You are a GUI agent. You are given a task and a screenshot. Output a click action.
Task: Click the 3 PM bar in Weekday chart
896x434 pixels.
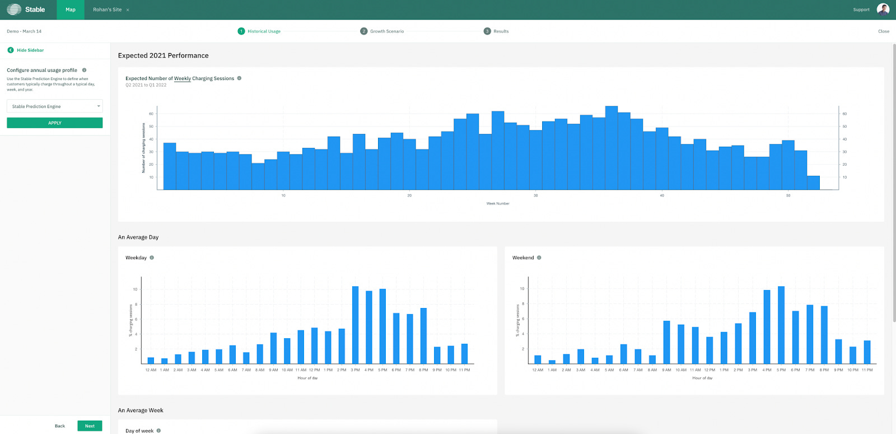pyautogui.click(x=355, y=325)
